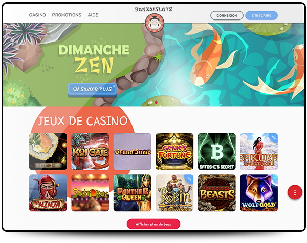Select the white carousel slide dot
307x243 pixels.
[151, 102]
